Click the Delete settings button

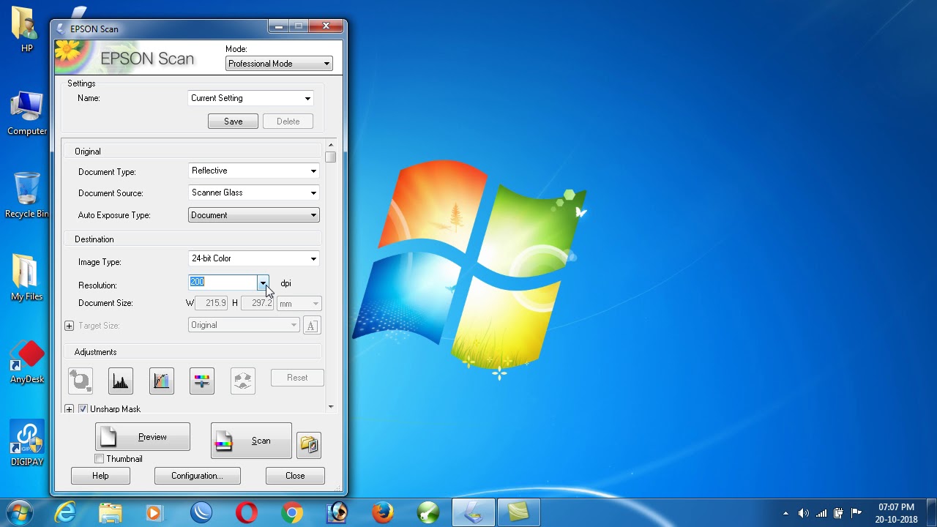pos(288,122)
